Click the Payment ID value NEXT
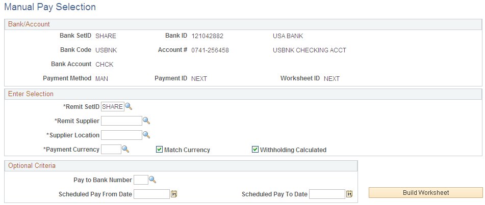This screenshot has width=485, height=205. [199, 79]
